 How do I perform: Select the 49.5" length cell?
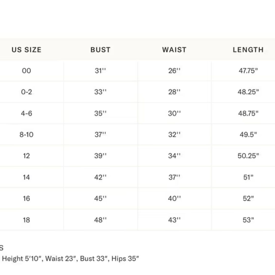tap(248, 134)
